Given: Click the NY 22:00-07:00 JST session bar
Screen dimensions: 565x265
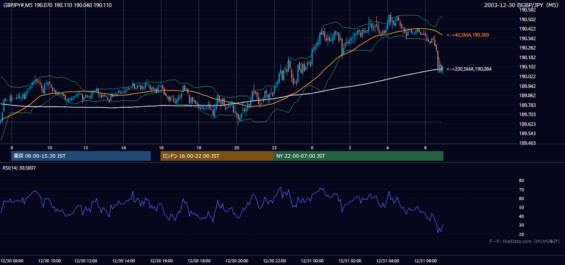Looking at the screenshot, I should coord(359,156).
